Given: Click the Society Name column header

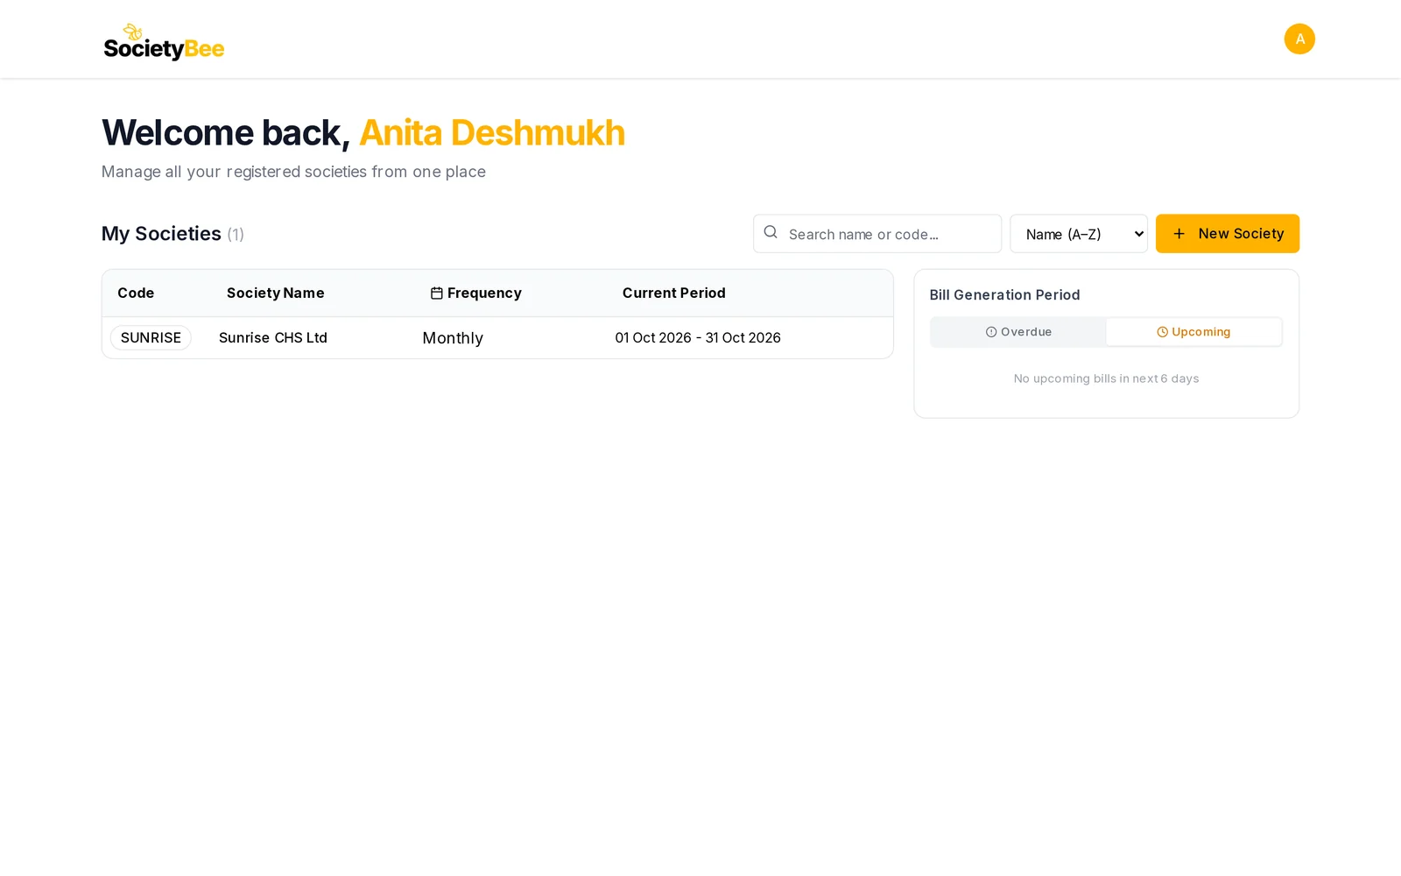Looking at the screenshot, I should [x=276, y=293].
